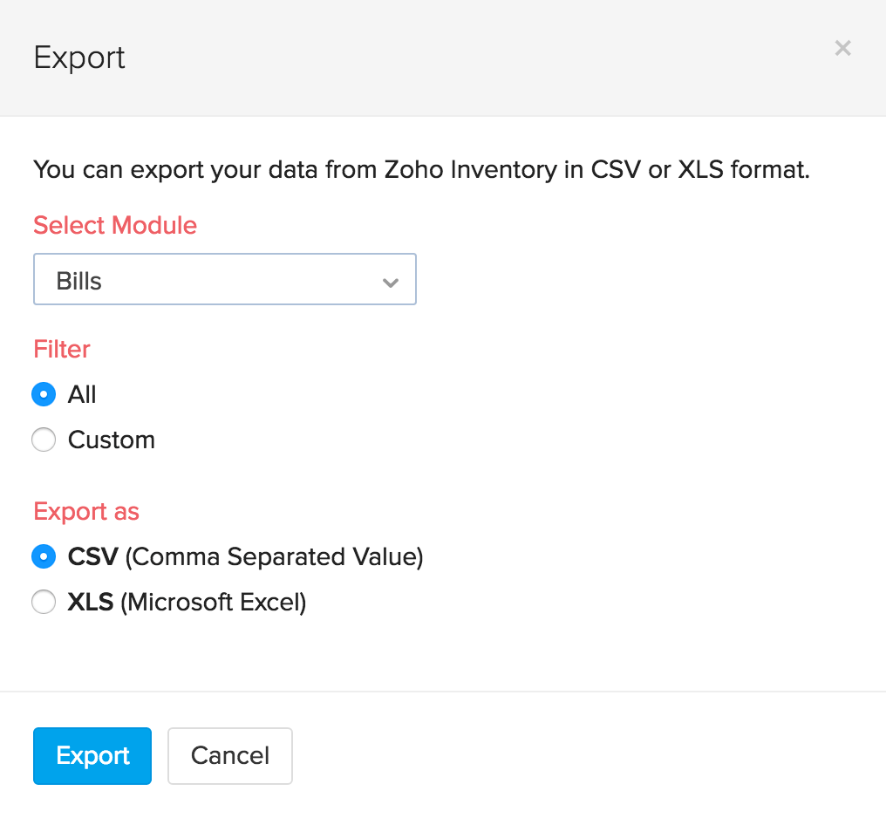Select the All filter radio button
This screenshot has height=818, width=886.
pyautogui.click(x=44, y=394)
